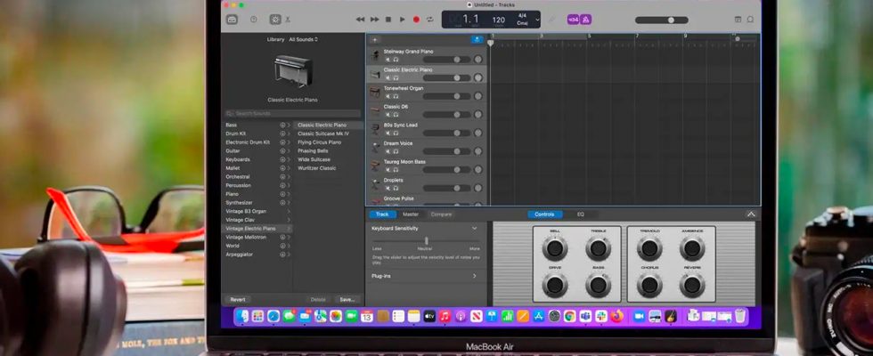Select the Droplets track icon
This screenshot has width=873, height=356.
pos(375,184)
